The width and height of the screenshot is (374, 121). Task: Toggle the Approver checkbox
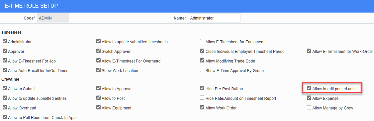(x=5, y=51)
